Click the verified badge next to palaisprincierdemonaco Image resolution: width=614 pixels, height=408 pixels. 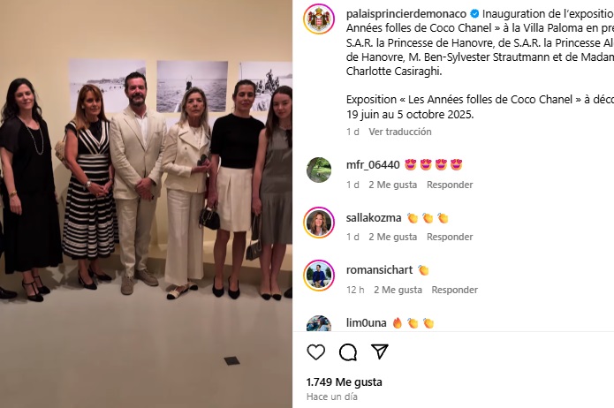coord(474,14)
